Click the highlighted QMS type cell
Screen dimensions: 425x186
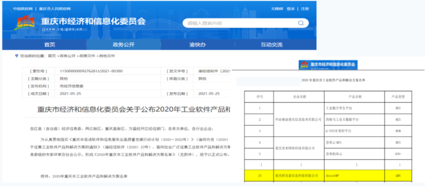[x=398, y=175]
